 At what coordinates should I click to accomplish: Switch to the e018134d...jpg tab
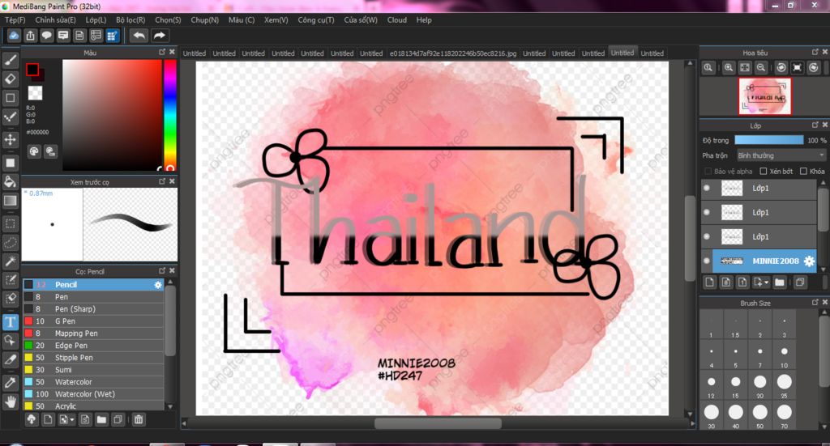point(452,53)
